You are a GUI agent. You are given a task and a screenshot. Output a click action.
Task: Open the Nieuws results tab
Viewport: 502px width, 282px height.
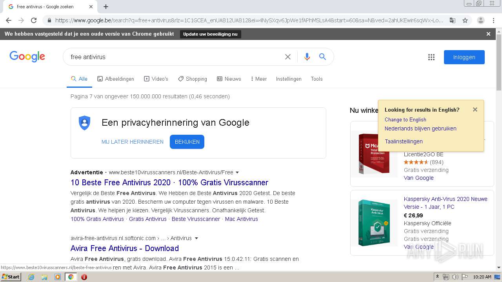(x=229, y=79)
